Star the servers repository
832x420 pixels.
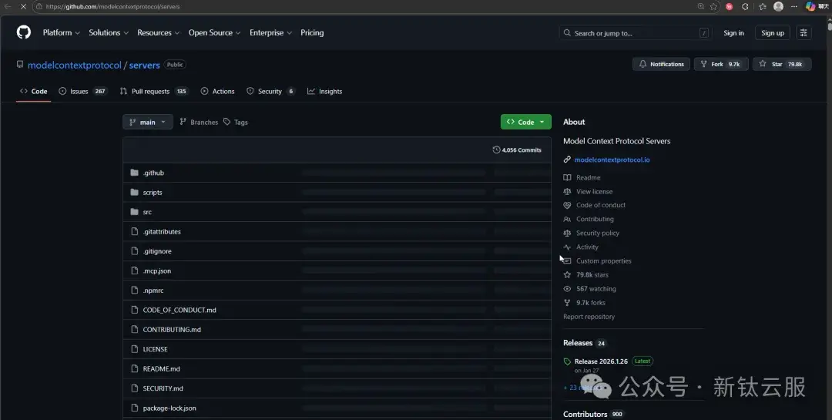(x=782, y=64)
